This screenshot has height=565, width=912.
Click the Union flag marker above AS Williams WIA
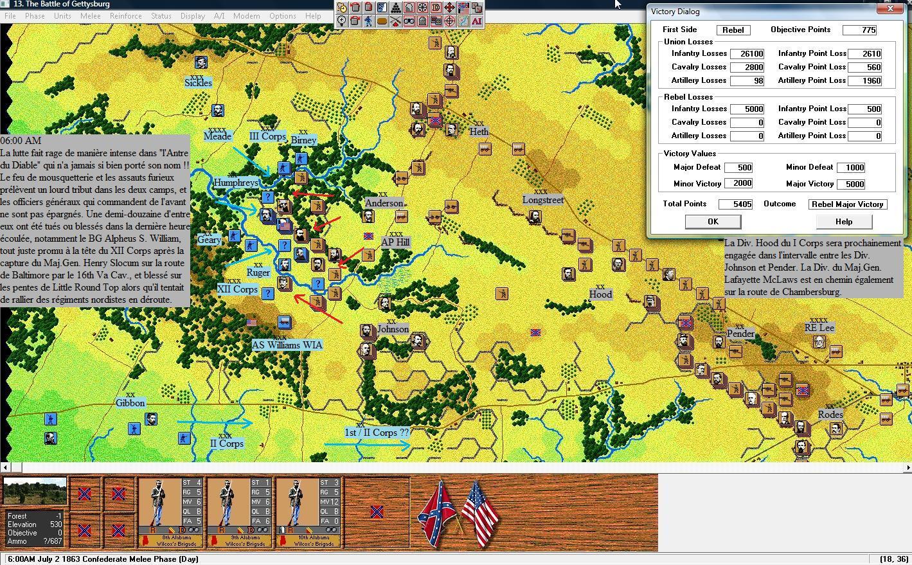click(251, 323)
